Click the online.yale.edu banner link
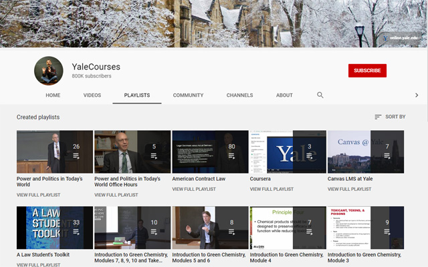The height and width of the screenshot is (267, 428). tap(401, 38)
